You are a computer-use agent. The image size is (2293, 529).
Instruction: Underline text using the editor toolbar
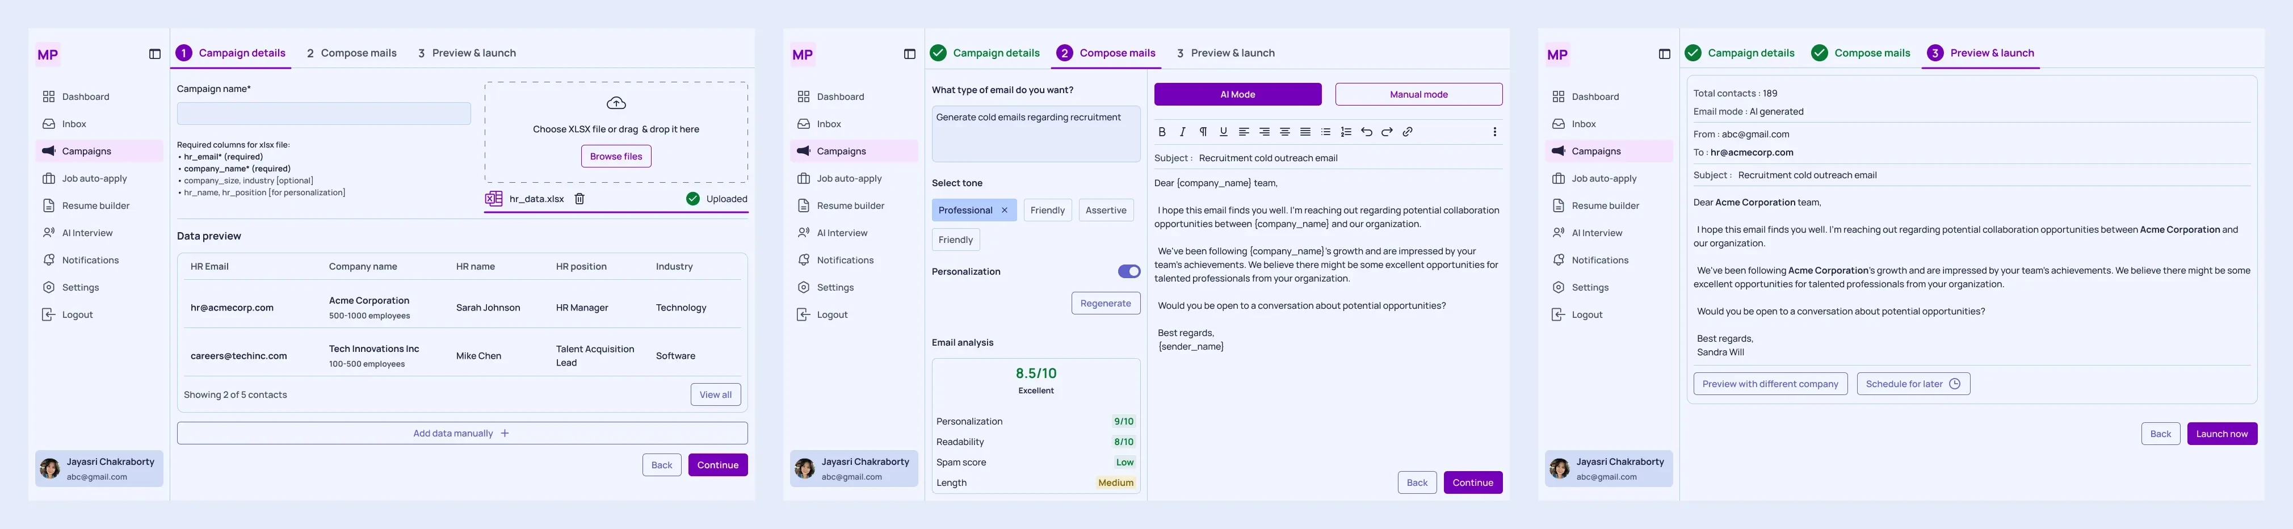[x=1223, y=132]
